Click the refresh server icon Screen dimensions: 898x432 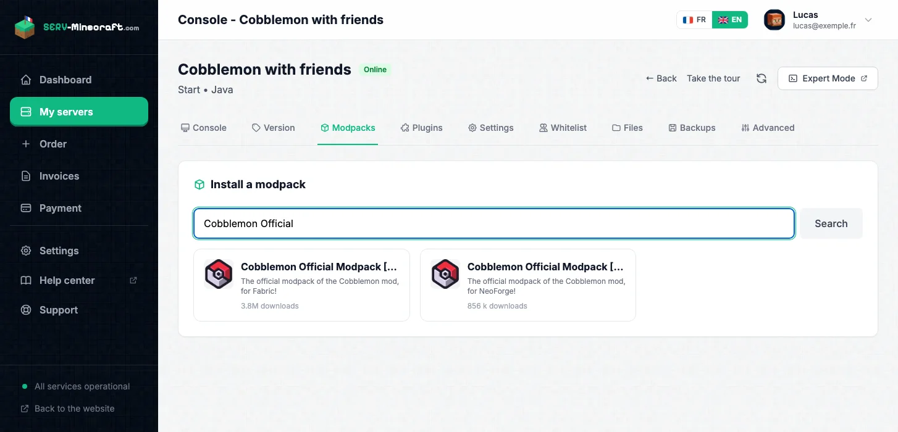point(762,78)
